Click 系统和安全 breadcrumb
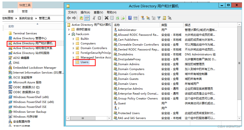Image resolution: width=244 pixels, height=130 pixels. pos(26,18)
